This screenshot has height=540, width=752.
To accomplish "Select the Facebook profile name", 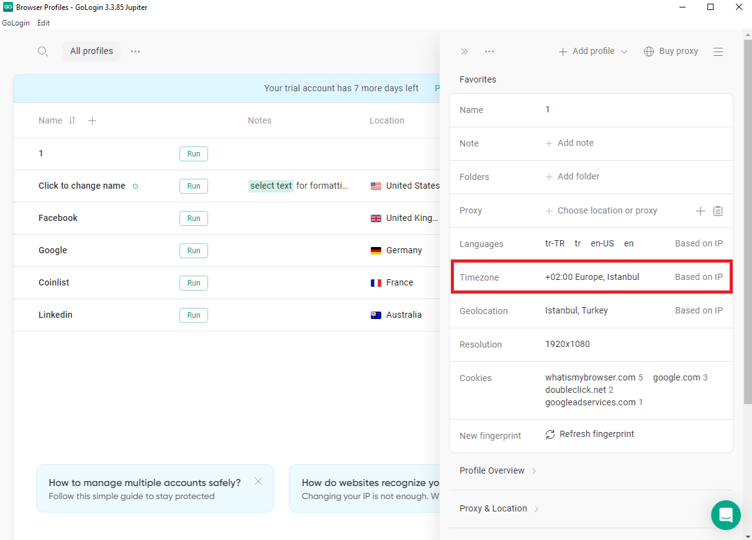I will pyautogui.click(x=58, y=218).
